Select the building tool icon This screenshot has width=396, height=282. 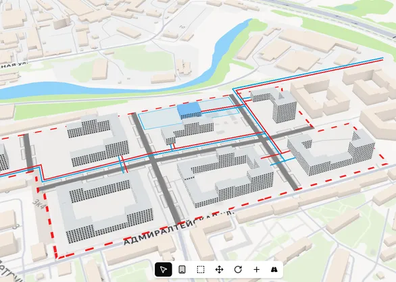pos(182,269)
